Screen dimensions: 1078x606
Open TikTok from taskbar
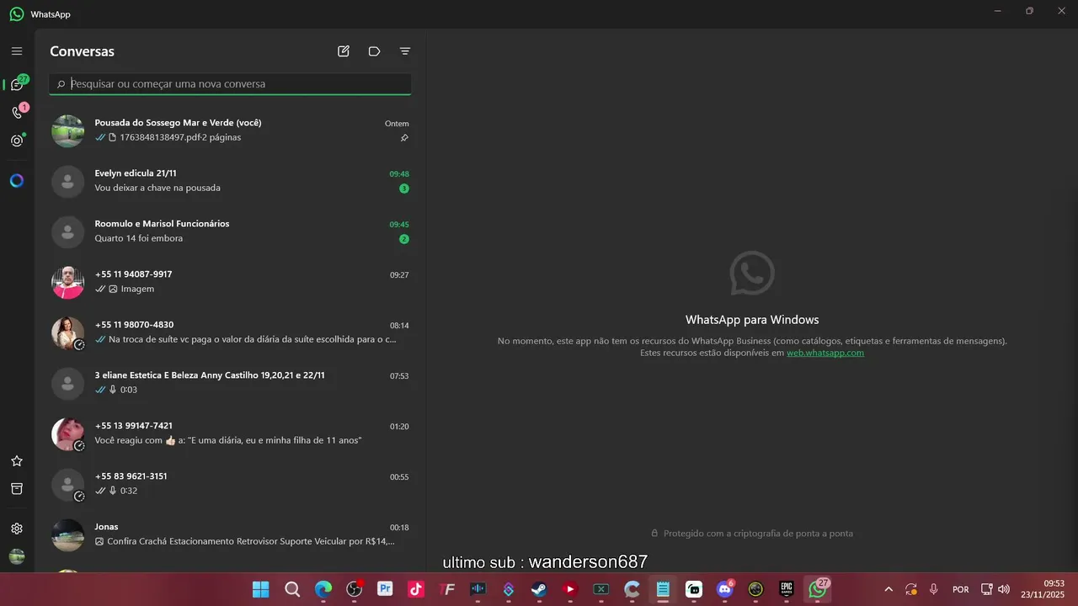(x=416, y=589)
